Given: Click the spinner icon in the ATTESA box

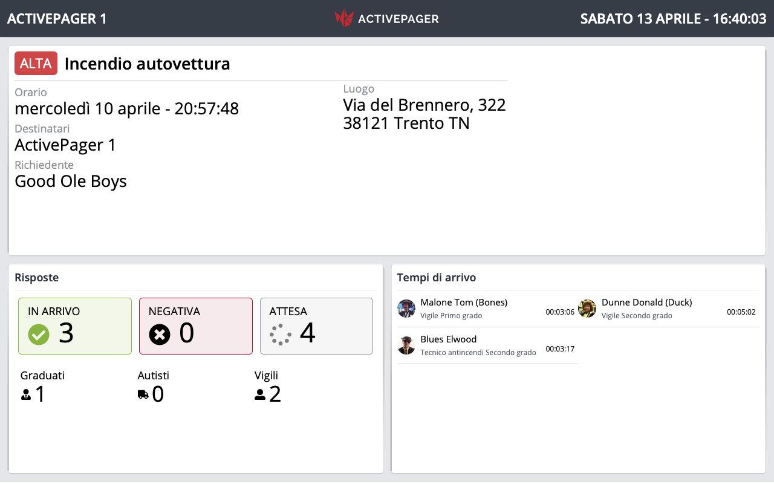Looking at the screenshot, I should pos(280,334).
